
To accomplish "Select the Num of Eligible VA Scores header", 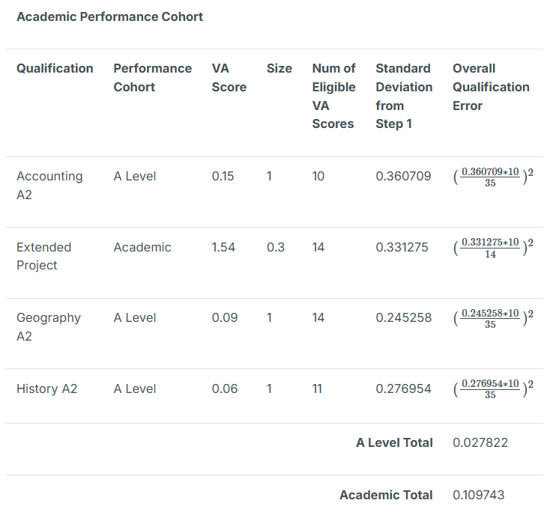I will [333, 97].
